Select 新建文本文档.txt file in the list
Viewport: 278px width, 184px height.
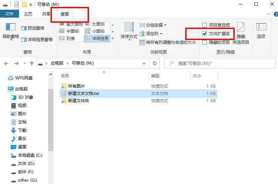coord(138,94)
